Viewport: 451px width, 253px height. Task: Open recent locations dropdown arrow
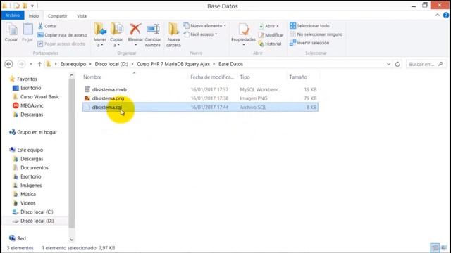coord(31,64)
